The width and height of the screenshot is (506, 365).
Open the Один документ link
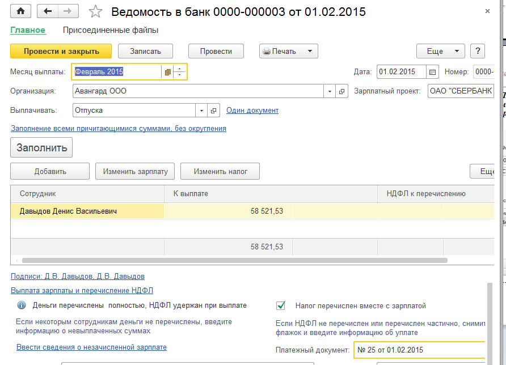[x=252, y=111]
